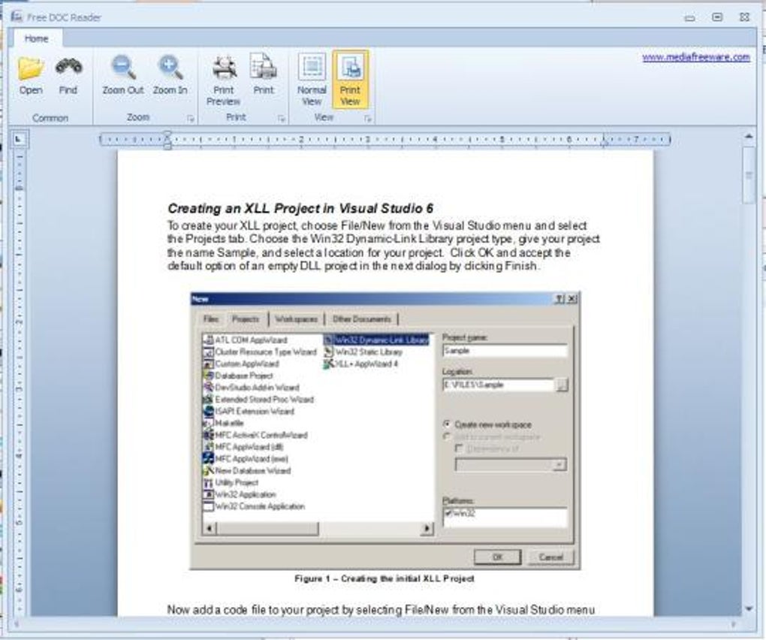This screenshot has width=766, height=640.
Task: Click the ruler tab selector corner button
Action: coord(19,140)
